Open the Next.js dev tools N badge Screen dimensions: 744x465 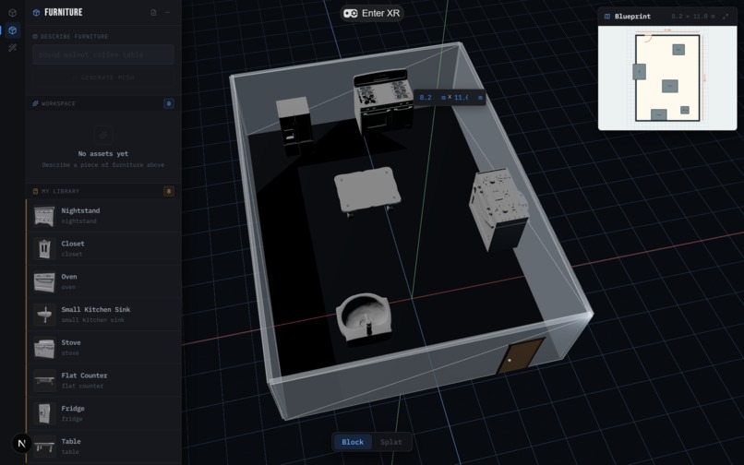[x=21, y=444]
